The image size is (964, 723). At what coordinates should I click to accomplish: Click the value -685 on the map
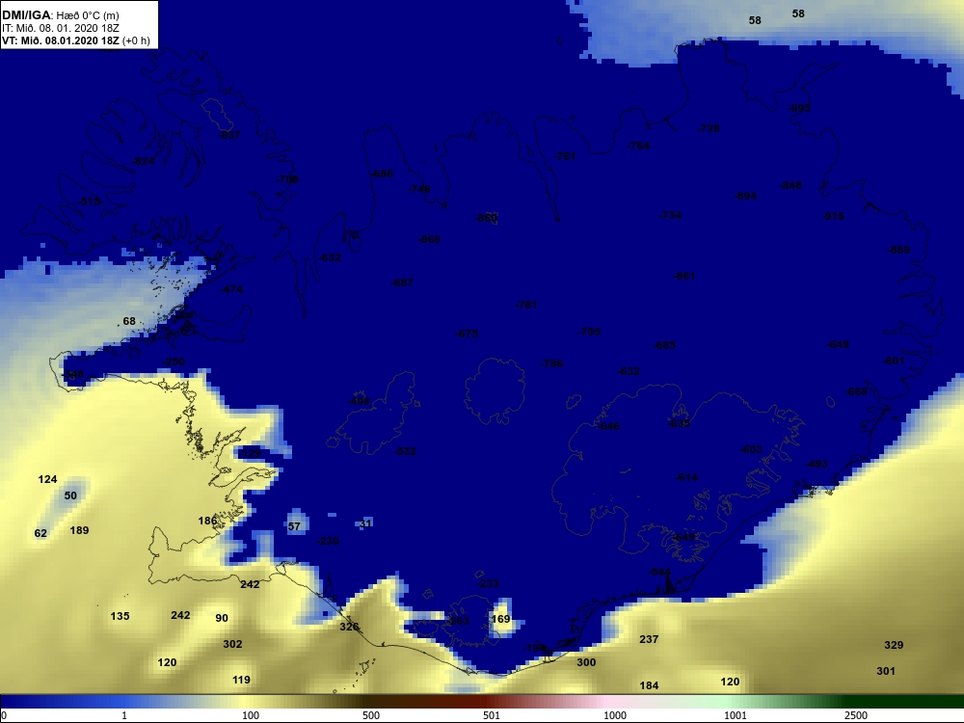[665, 345]
